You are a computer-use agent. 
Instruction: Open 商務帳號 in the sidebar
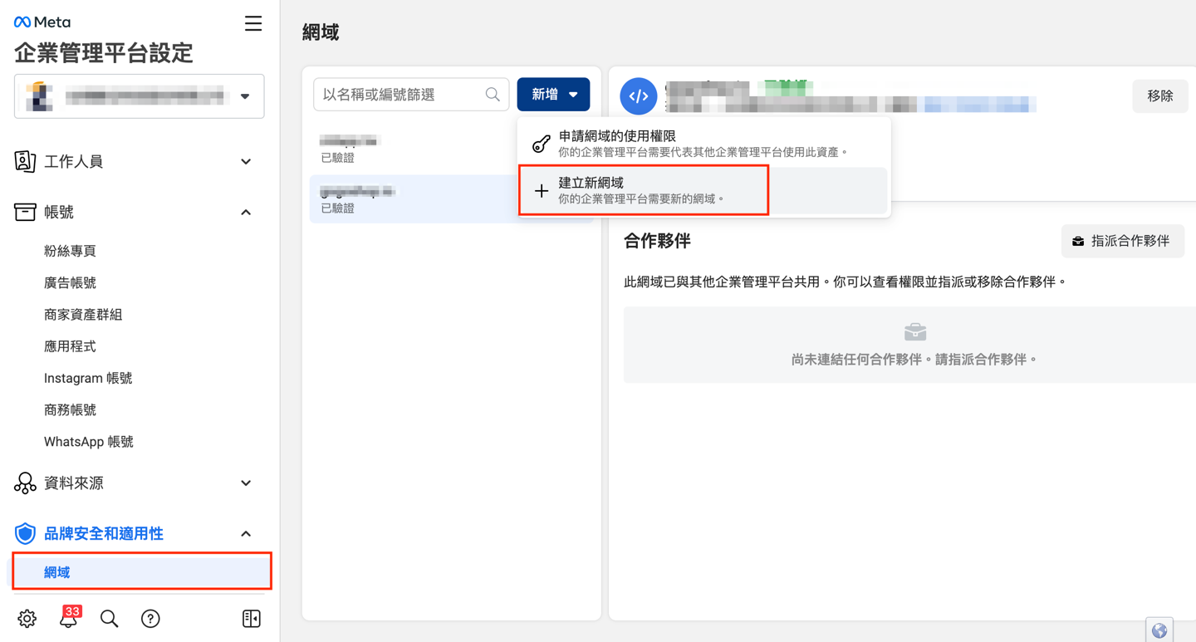point(70,409)
